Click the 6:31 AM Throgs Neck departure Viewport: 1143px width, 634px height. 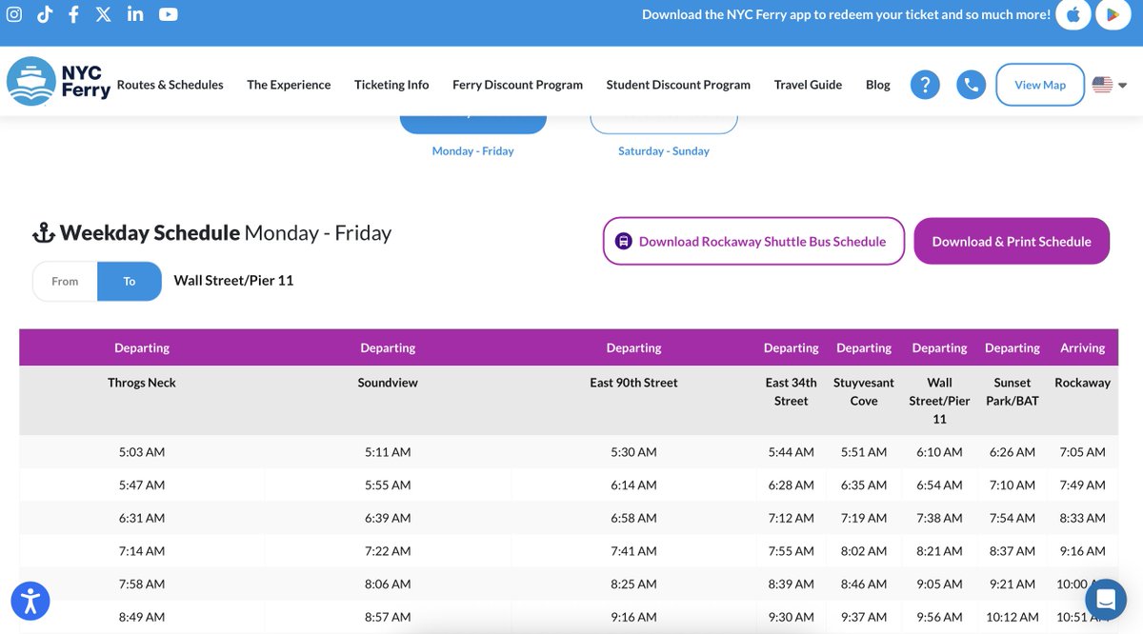click(x=142, y=518)
